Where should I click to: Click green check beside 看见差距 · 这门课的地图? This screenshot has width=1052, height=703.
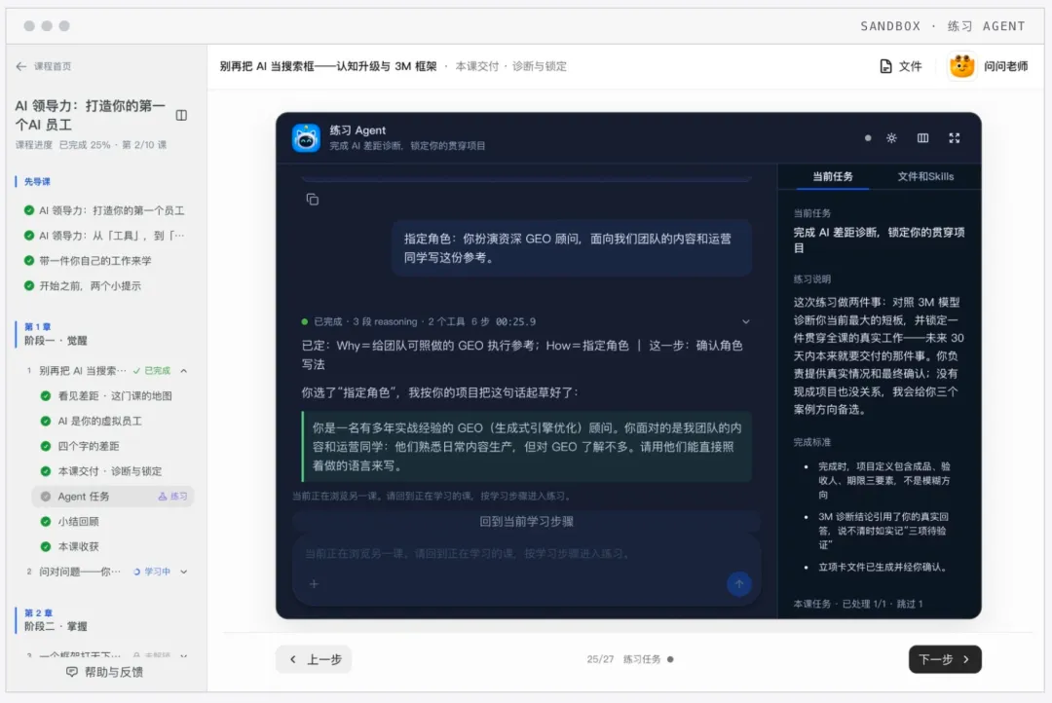pos(46,395)
